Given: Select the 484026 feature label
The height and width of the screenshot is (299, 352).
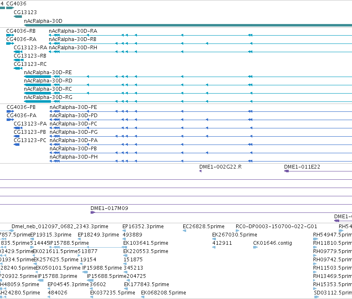Looking at the screenshot, I should click(x=57, y=293).
